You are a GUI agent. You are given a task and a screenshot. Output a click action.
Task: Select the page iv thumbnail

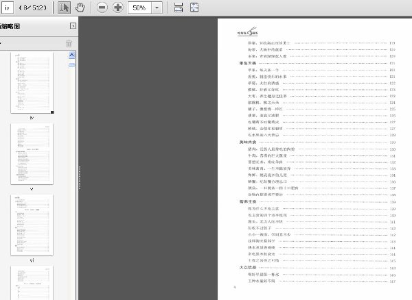click(x=32, y=82)
